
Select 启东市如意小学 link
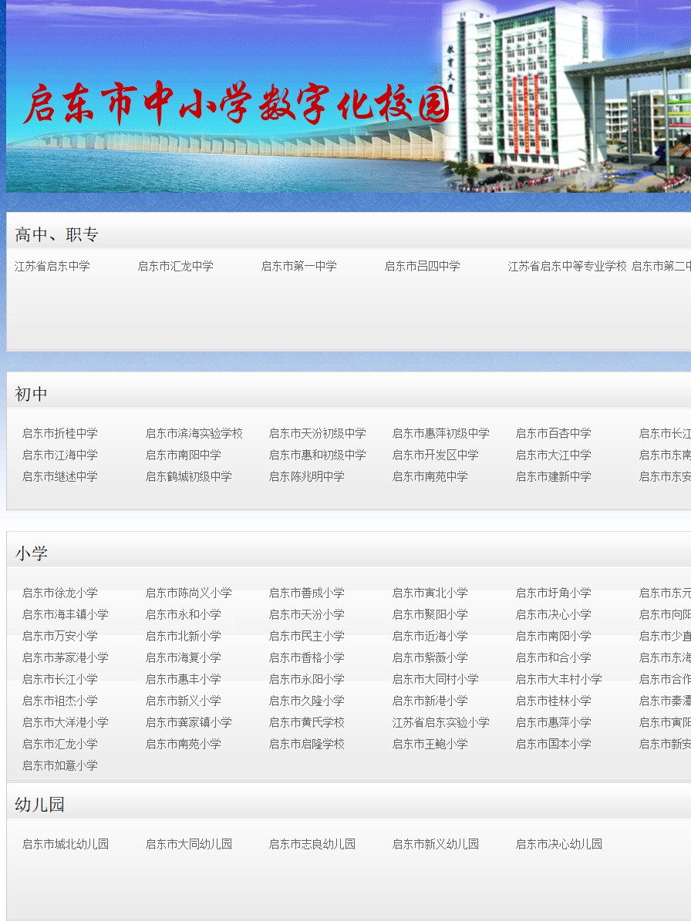(x=60, y=765)
